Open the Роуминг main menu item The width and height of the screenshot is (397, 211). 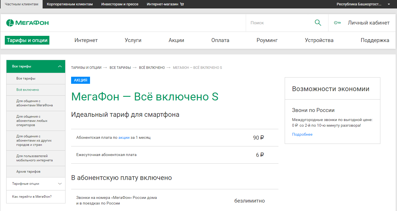267,40
